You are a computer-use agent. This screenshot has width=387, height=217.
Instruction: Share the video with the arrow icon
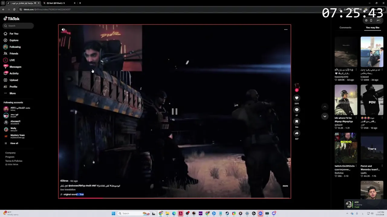[297, 133]
